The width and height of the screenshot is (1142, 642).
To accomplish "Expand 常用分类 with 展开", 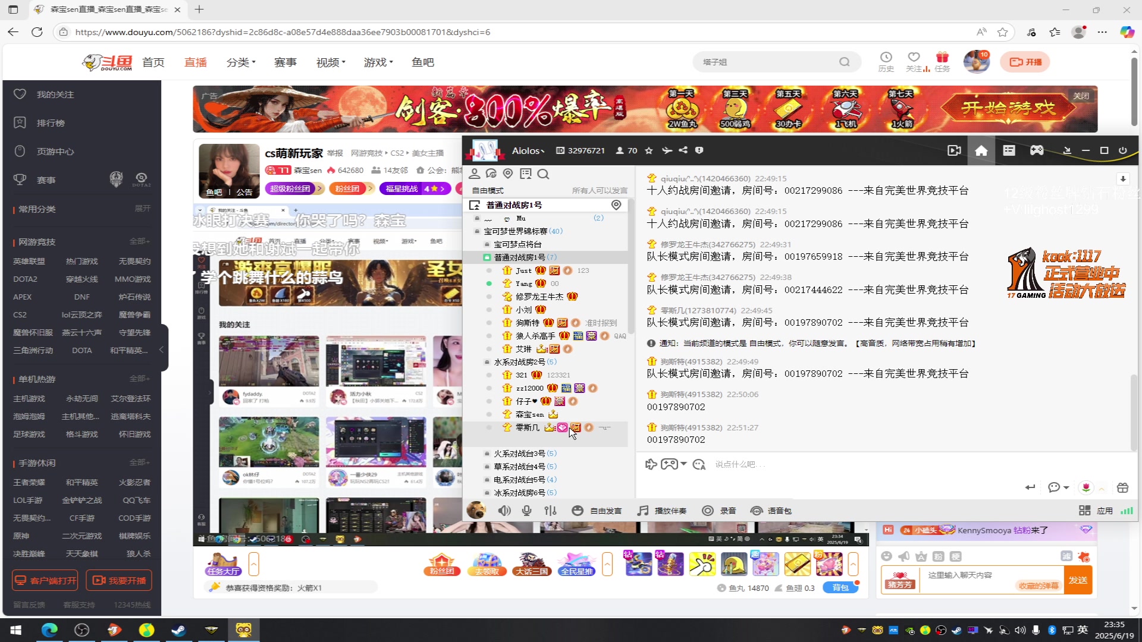I will pyautogui.click(x=142, y=209).
